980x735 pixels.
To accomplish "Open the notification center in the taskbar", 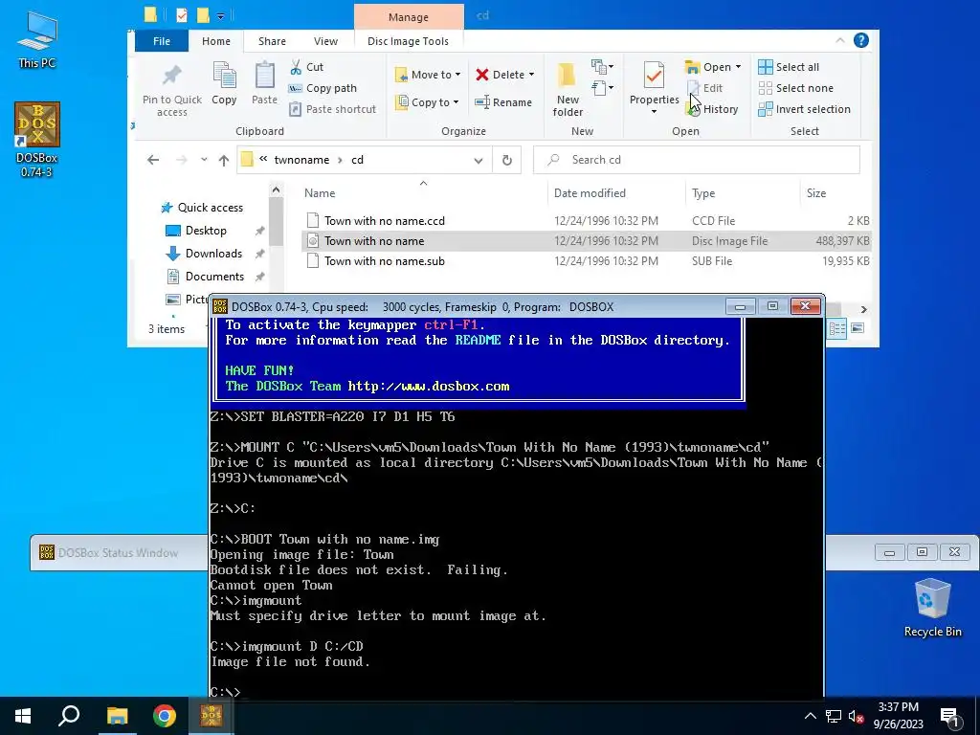I will [949, 717].
